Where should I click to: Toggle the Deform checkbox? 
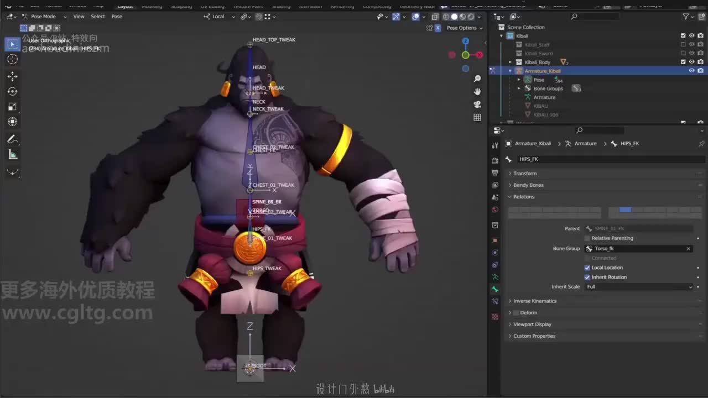(517, 313)
